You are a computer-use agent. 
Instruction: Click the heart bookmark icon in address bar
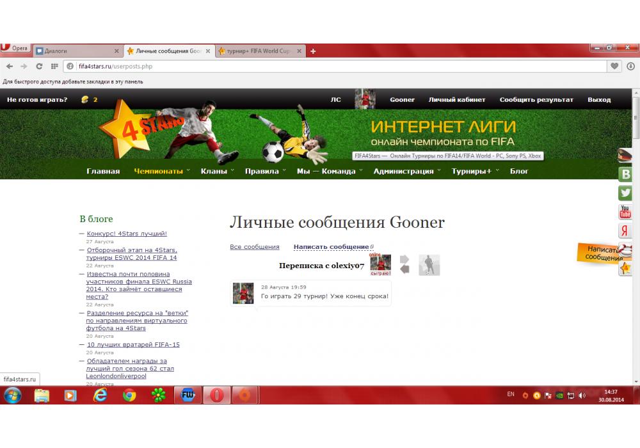point(614,66)
